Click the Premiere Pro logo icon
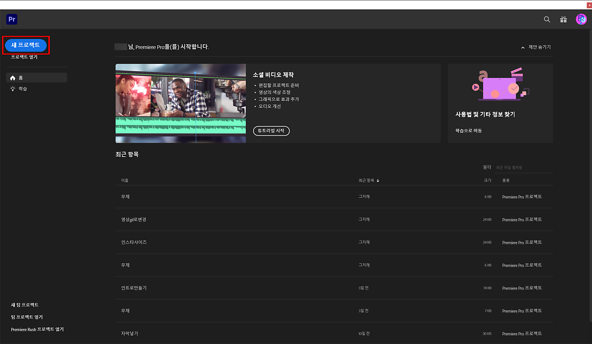 coord(12,19)
